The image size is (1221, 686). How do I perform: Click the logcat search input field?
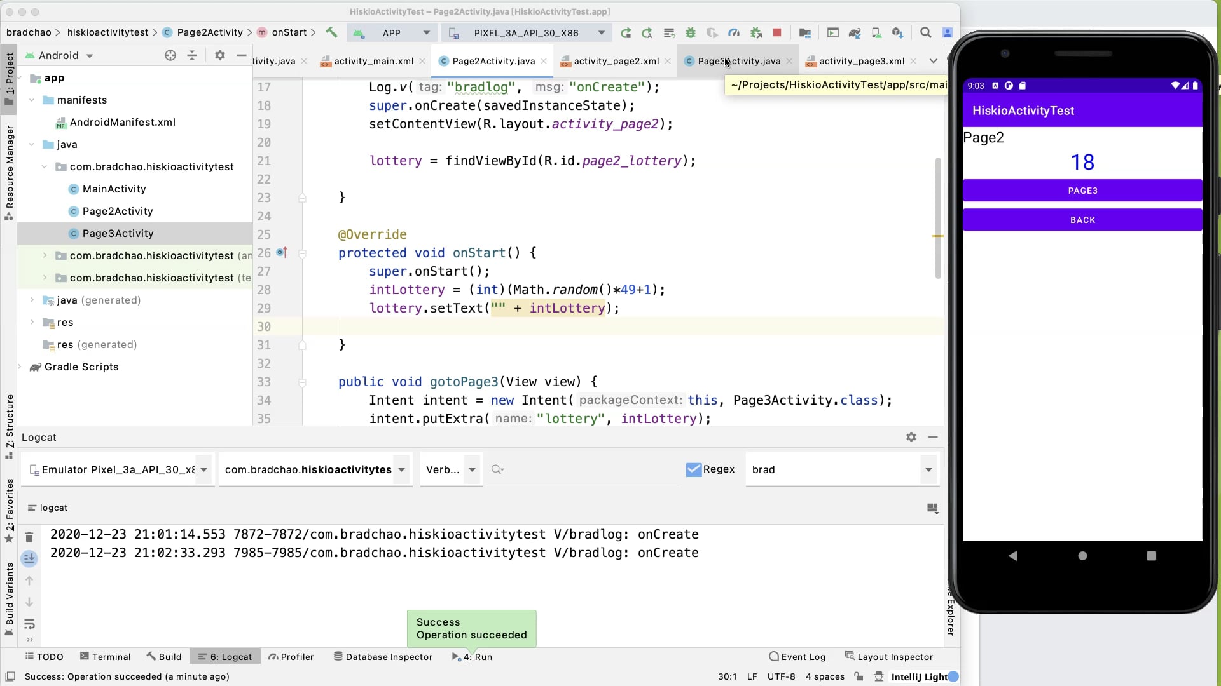click(585, 469)
